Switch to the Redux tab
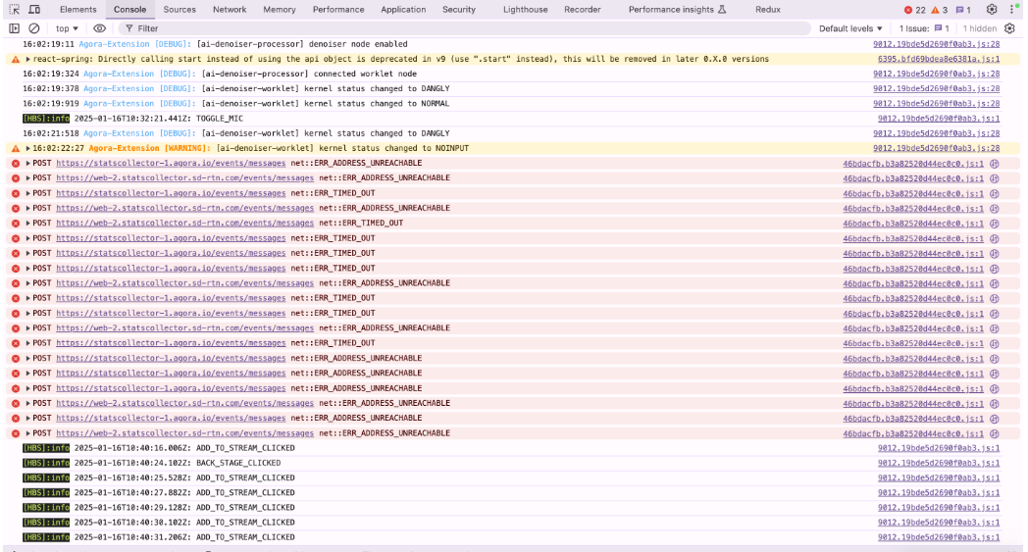The height and width of the screenshot is (552, 1028). click(768, 9)
